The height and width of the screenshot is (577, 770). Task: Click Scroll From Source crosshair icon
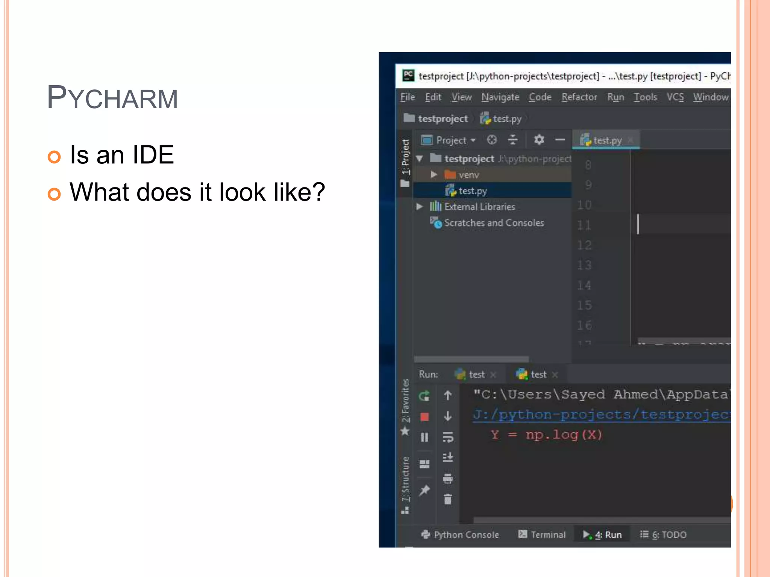pos(492,140)
